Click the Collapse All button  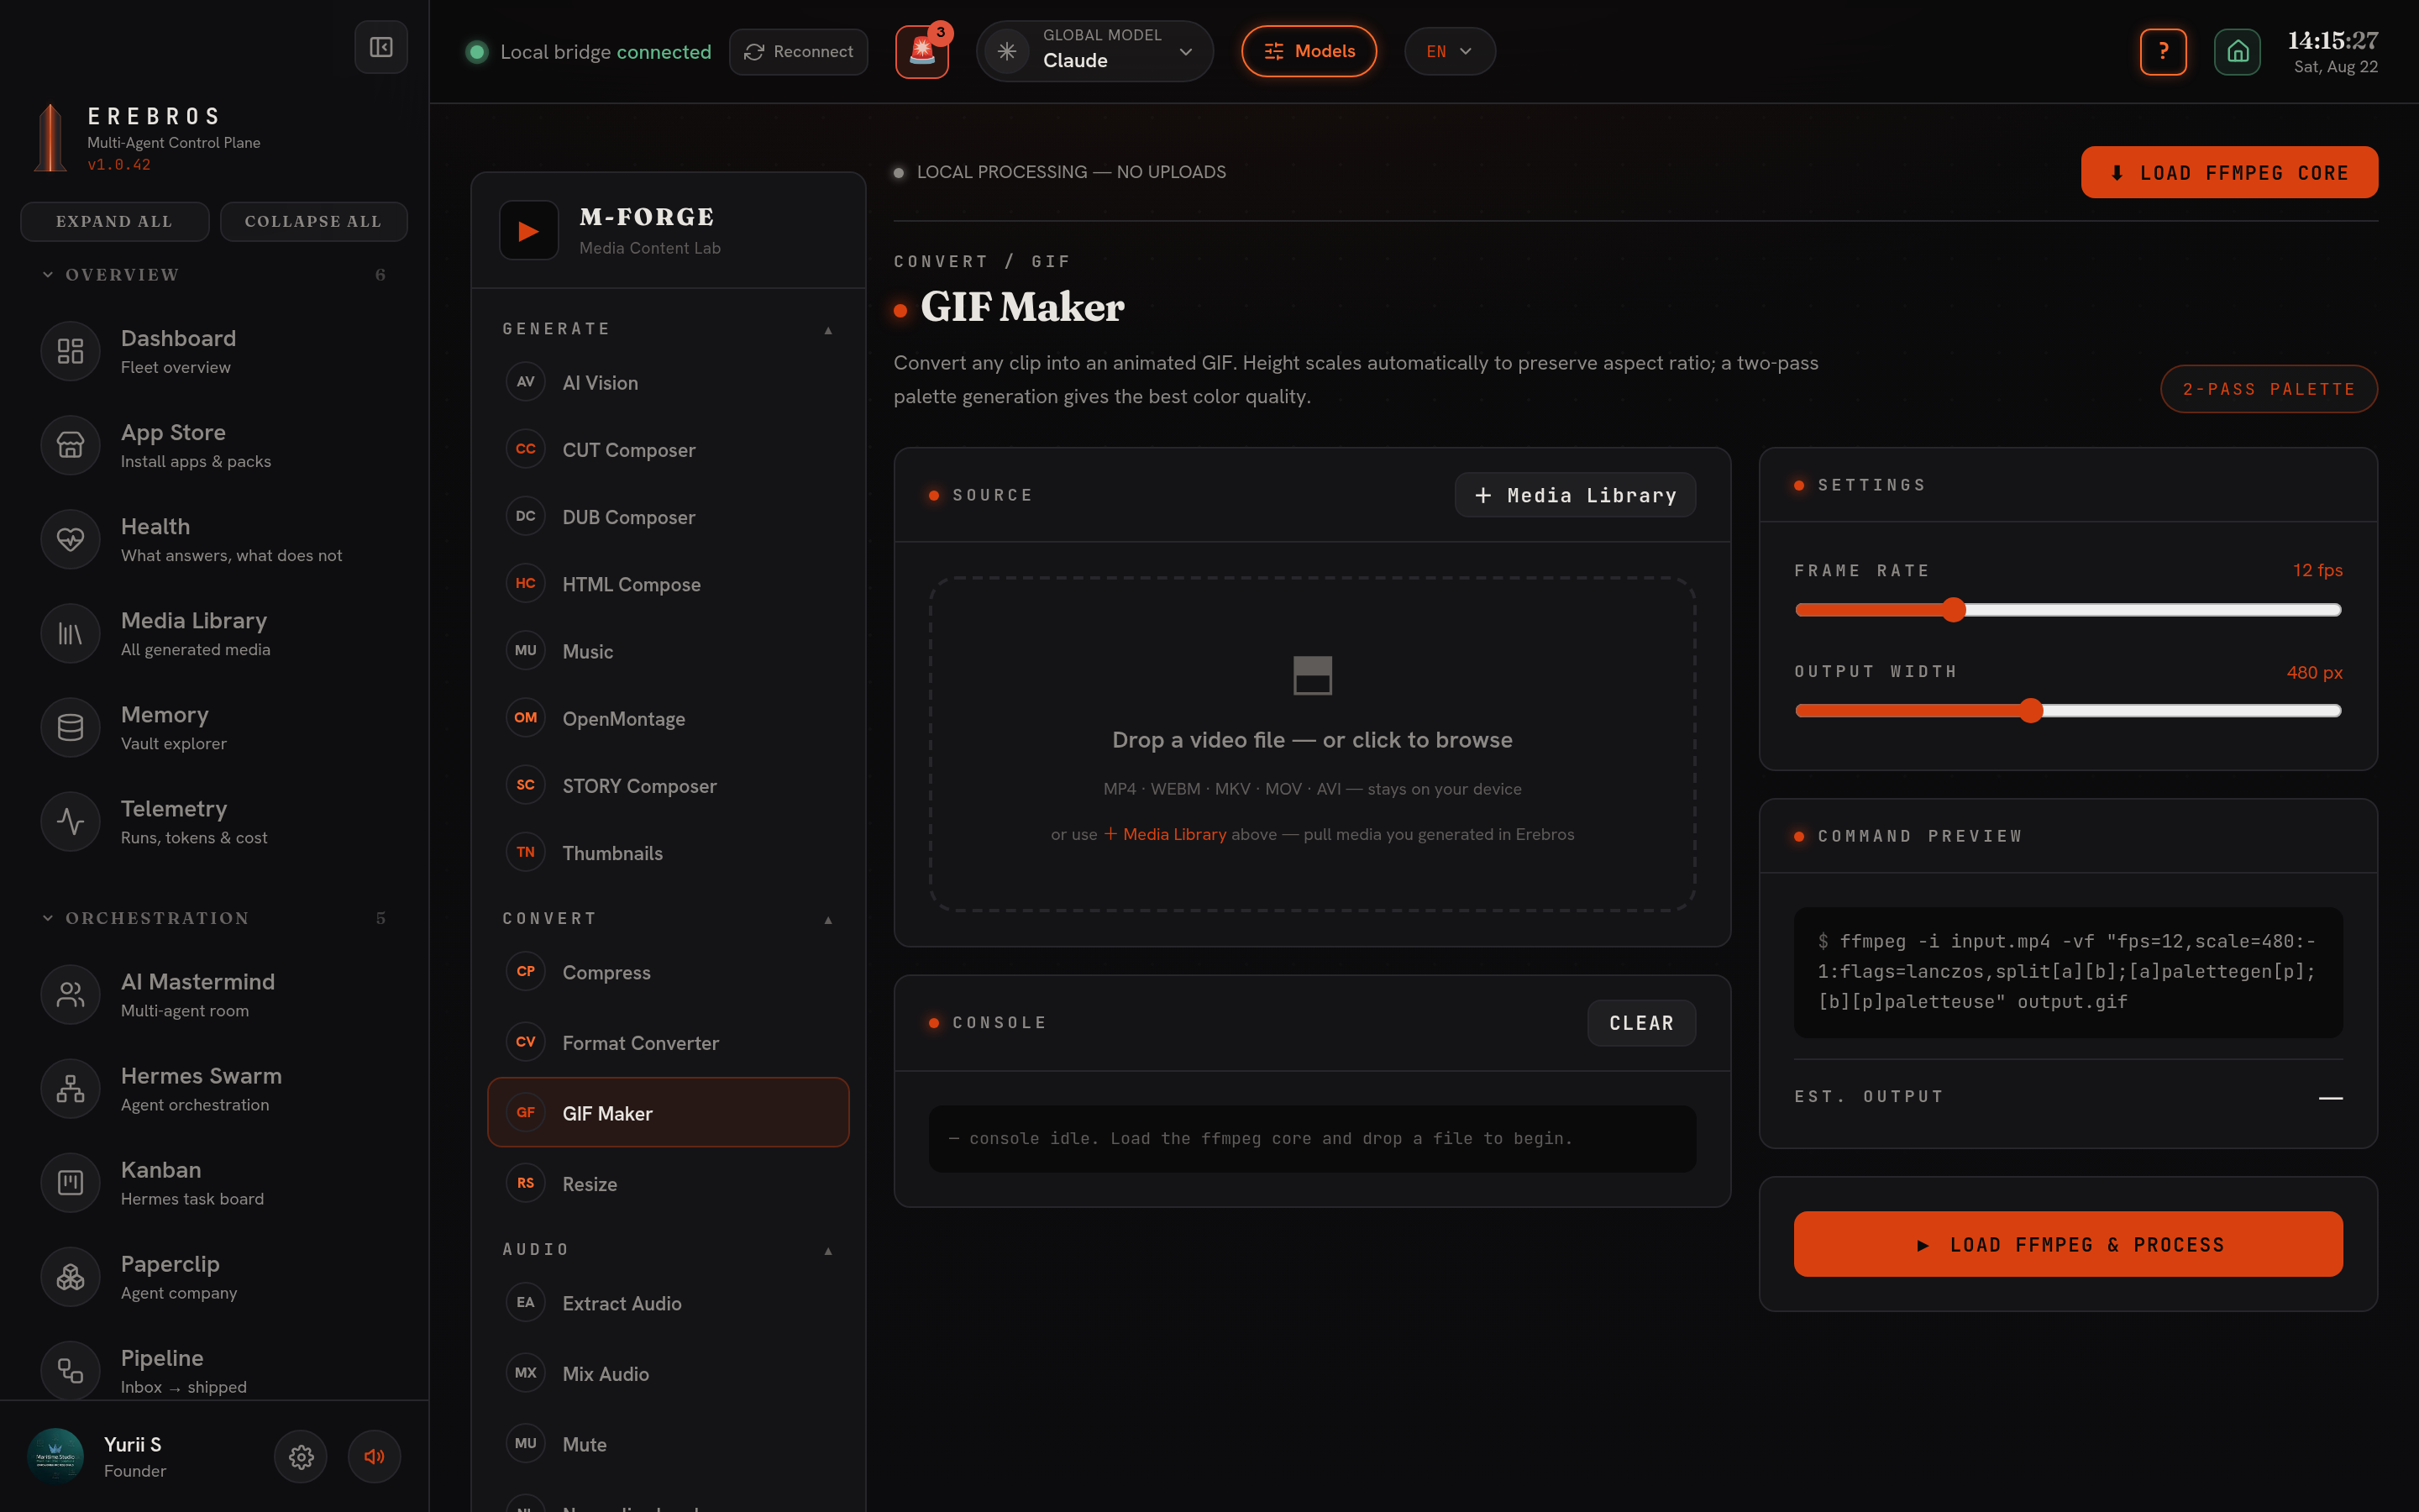(314, 221)
